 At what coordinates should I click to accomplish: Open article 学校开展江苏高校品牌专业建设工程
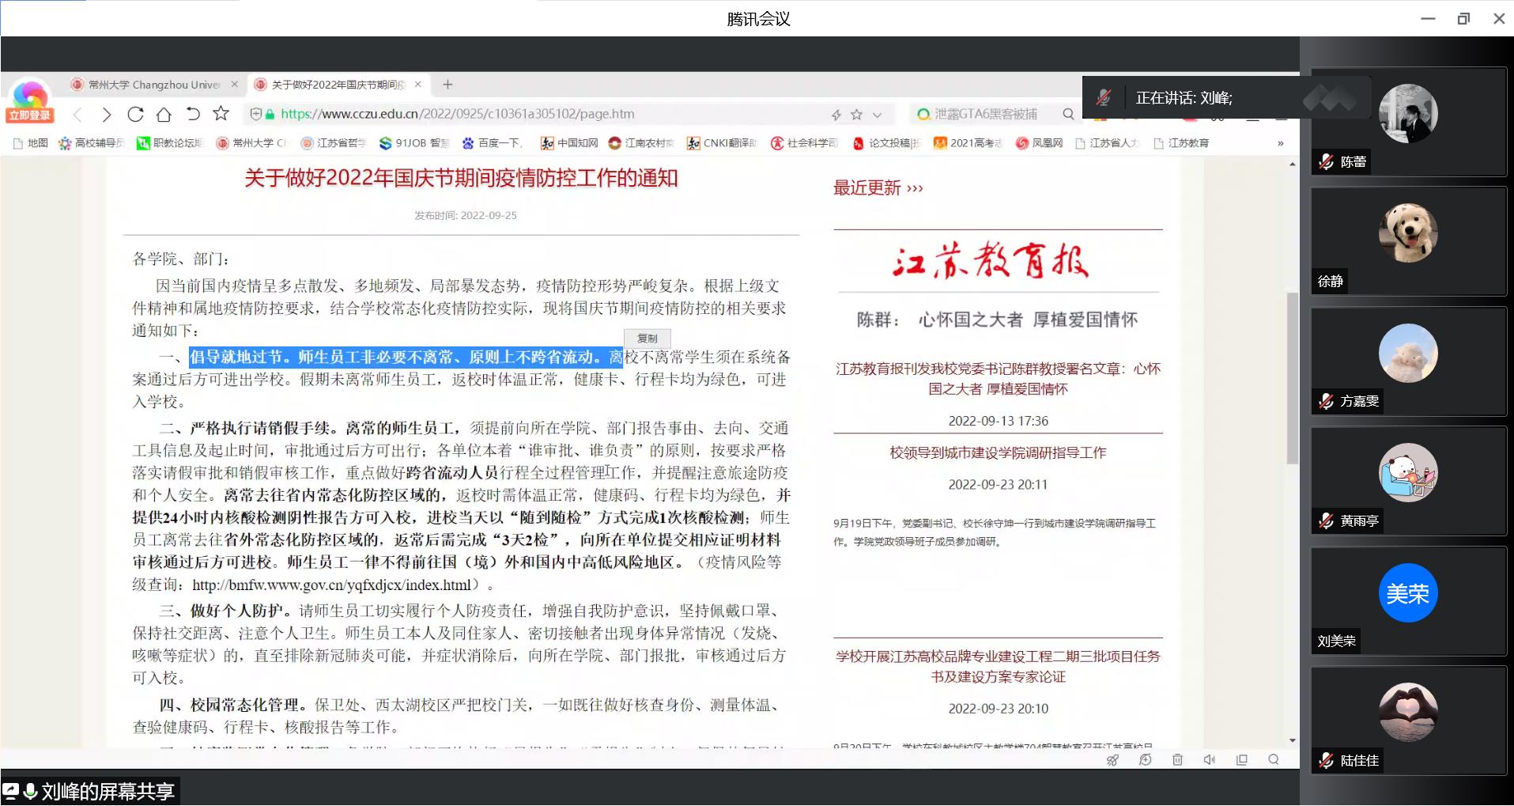(x=998, y=666)
